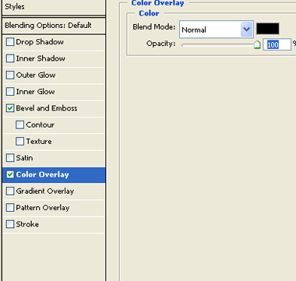Open the Pattern Overlay settings label
The width and height of the screenshot is (296, 281).
coord(43,208)
